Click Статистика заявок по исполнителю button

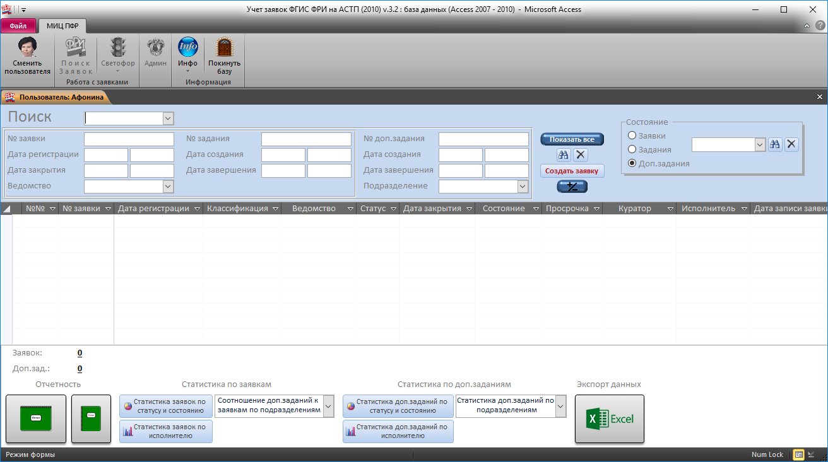click(x=166, y=431)
